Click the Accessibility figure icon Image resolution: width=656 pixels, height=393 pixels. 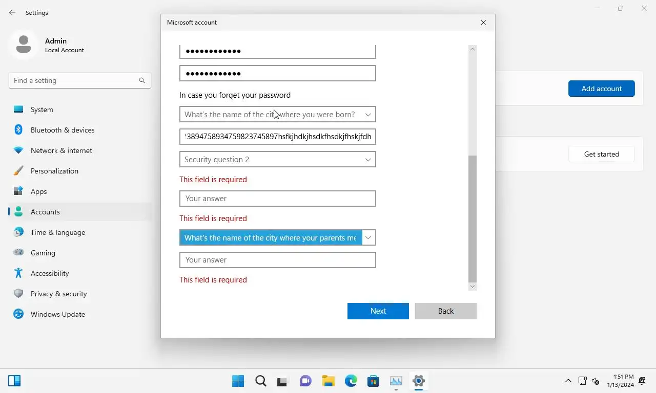pos(18,273)
